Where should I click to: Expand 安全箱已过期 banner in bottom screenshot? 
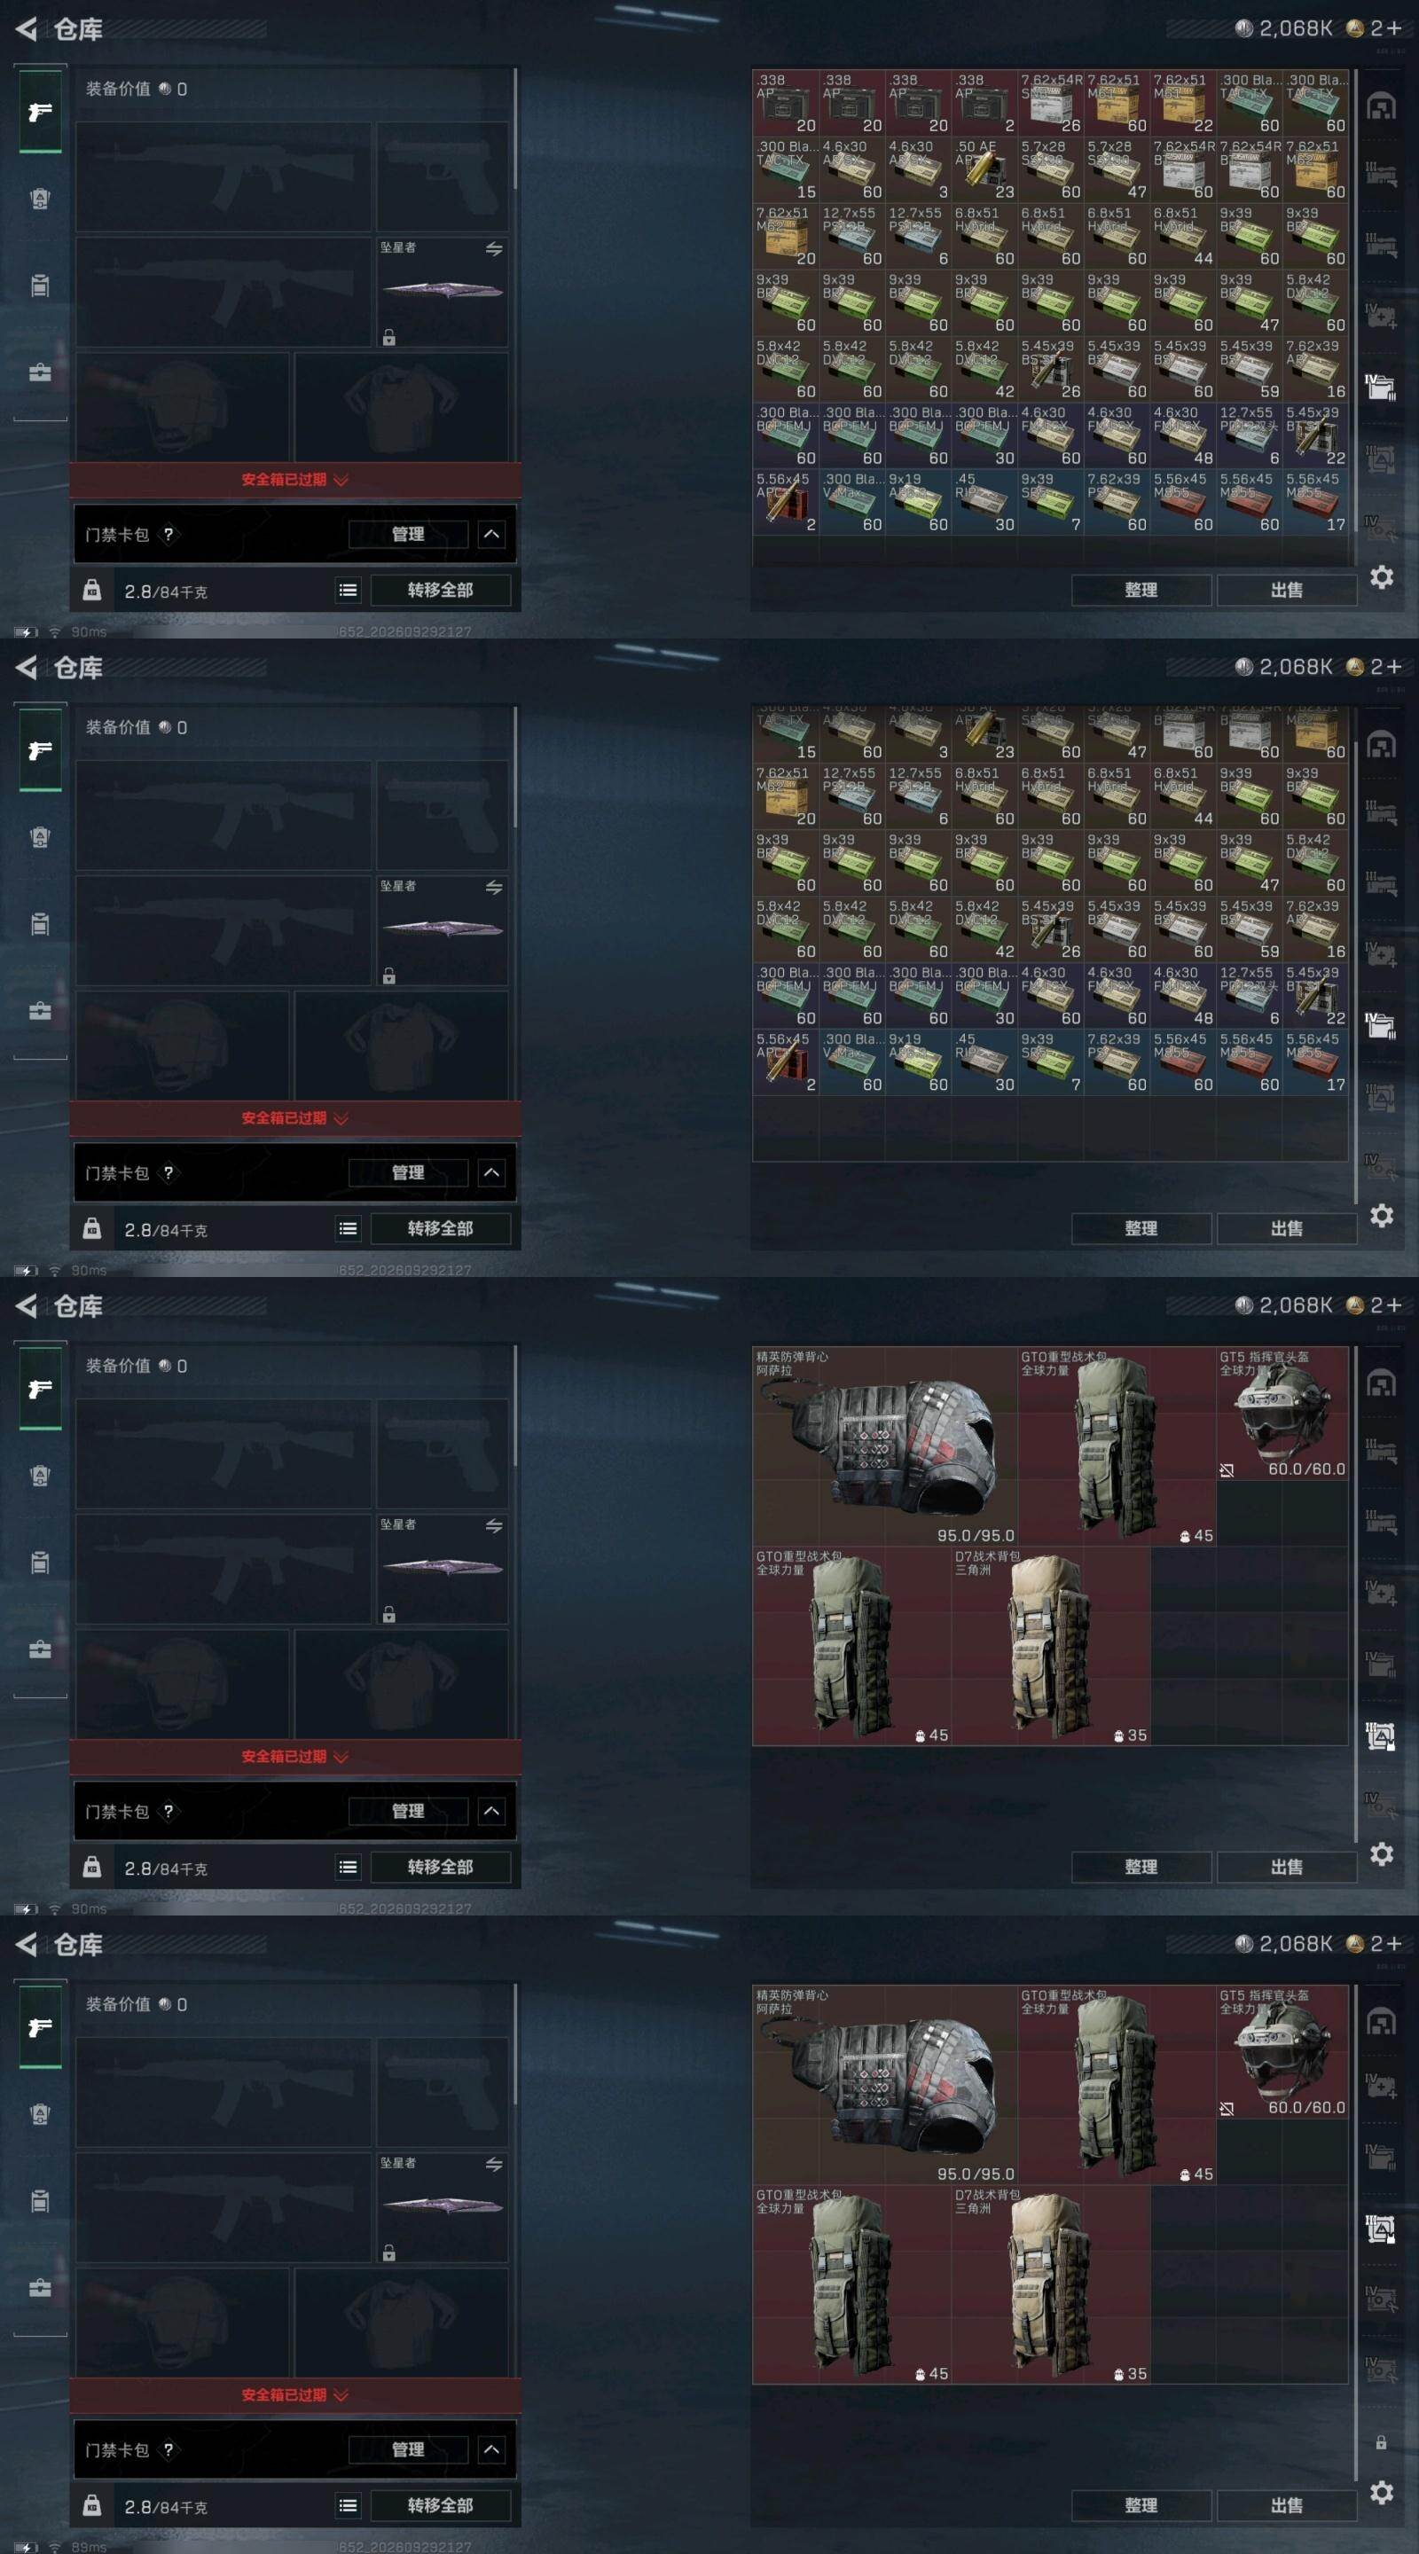(x=294, y=2395)
